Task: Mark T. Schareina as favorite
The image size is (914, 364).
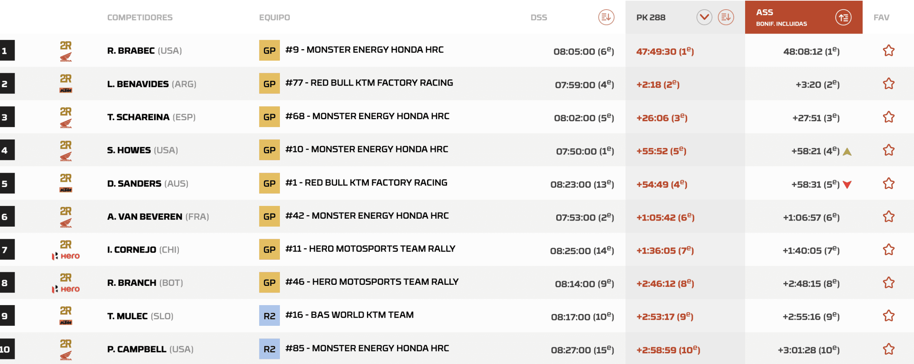Action: click(x=888, y=117)
